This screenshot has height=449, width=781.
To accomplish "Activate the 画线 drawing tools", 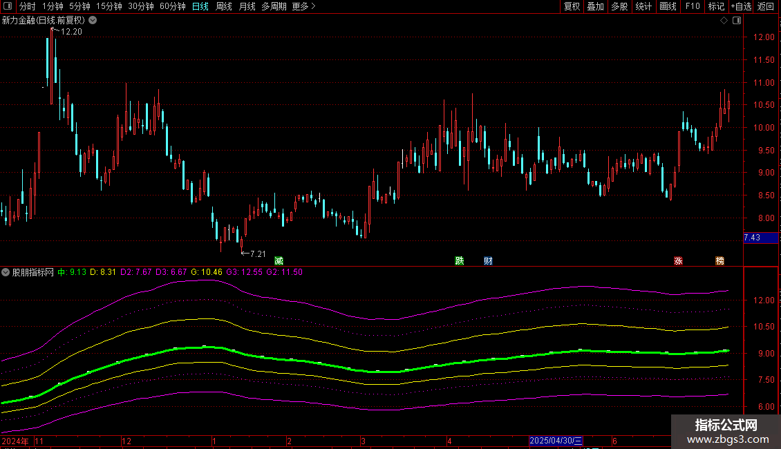I will pyautogui.click(x=668, y=6).
